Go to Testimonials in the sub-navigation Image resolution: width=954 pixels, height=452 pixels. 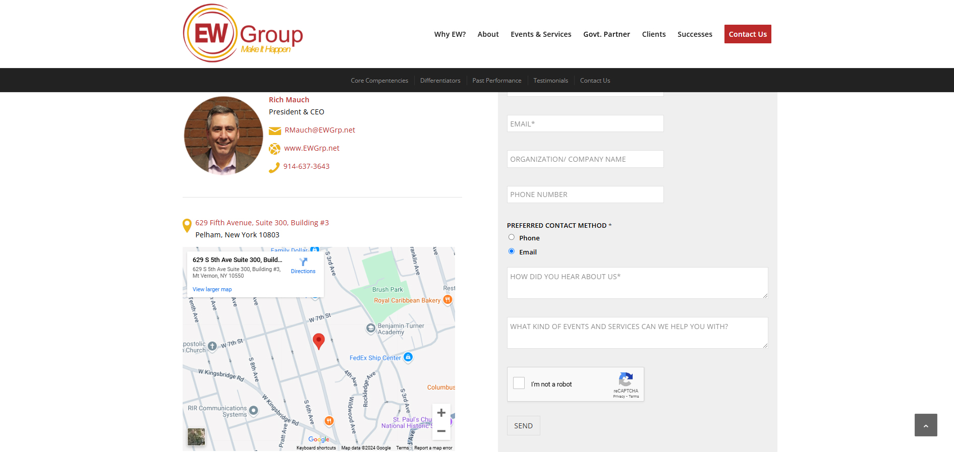(551, 81)
